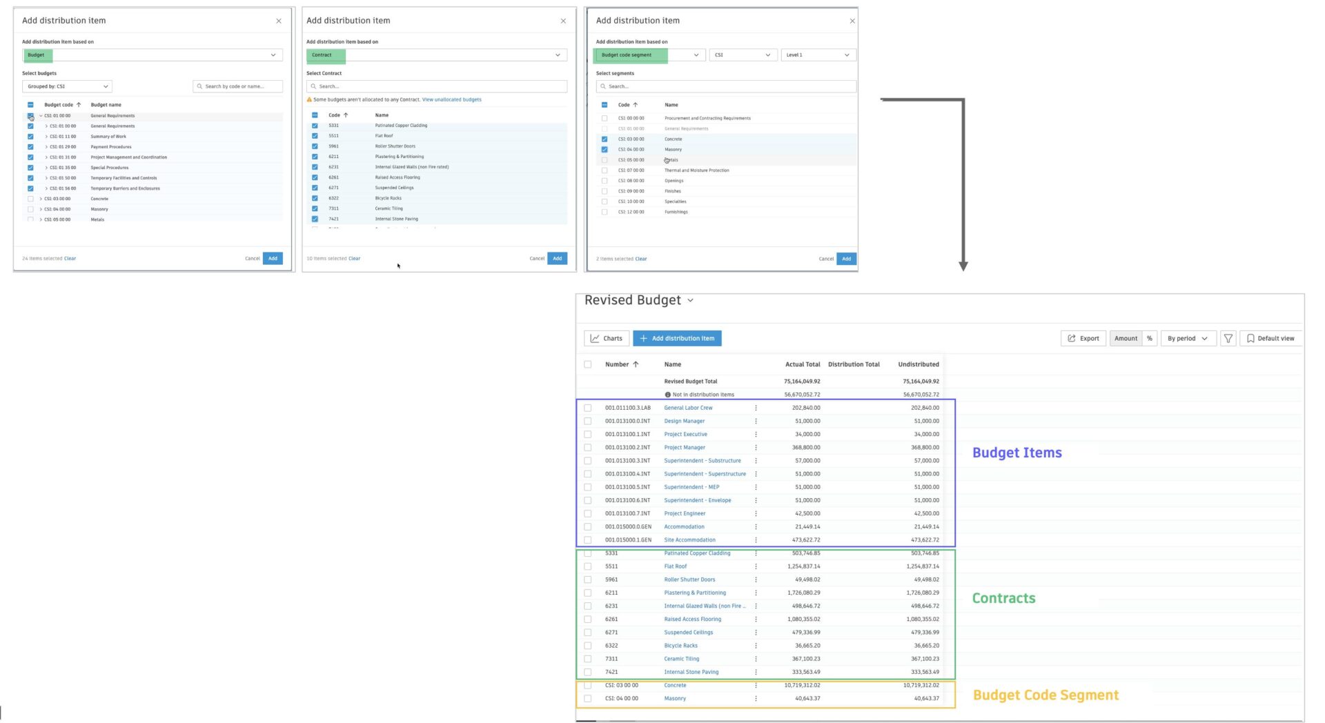Open the Grouped by: CSI dropdown
The image size is (1325, 723).
pos(67,87)
